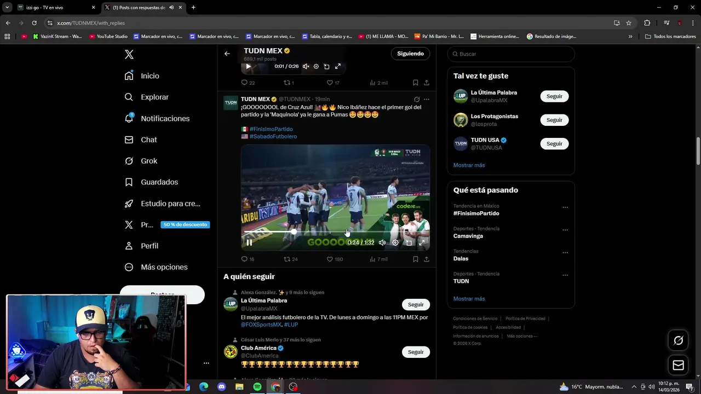Open Grok in the sidebar
Screen dimensions: 701x394
140,161
